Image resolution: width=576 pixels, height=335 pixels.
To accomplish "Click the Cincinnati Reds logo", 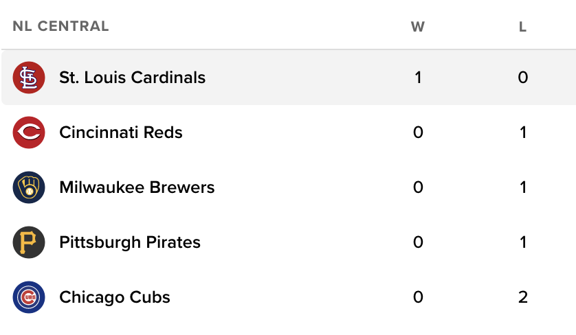I will pyautogui.click(x=29, y=132).
